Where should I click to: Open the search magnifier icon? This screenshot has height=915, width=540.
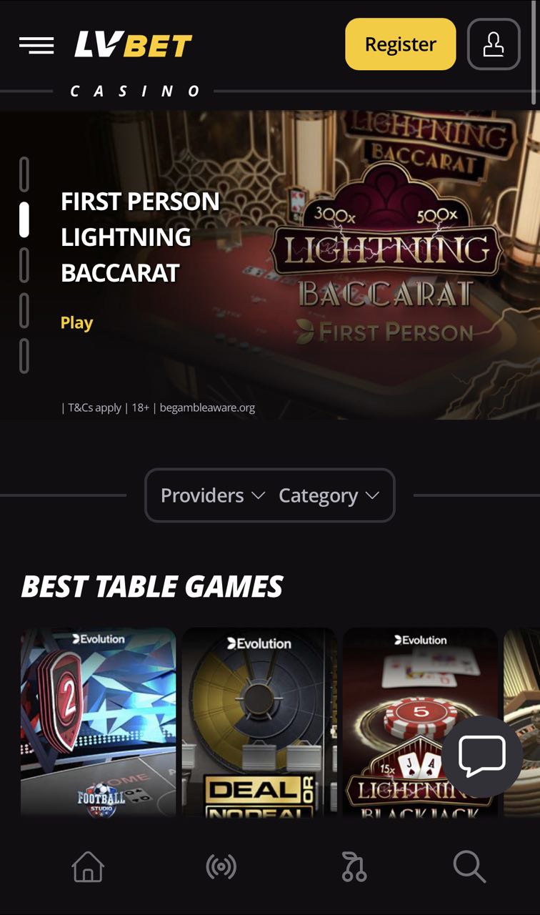pyautogui.click(x=469, y=867)
